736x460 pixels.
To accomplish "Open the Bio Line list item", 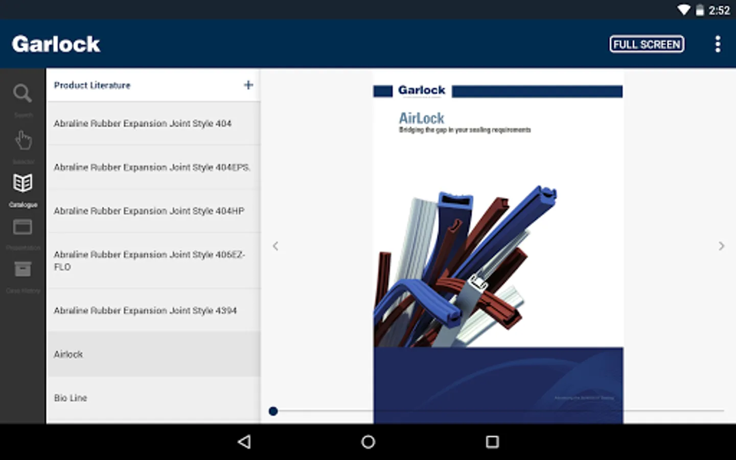I will (153, 398).
